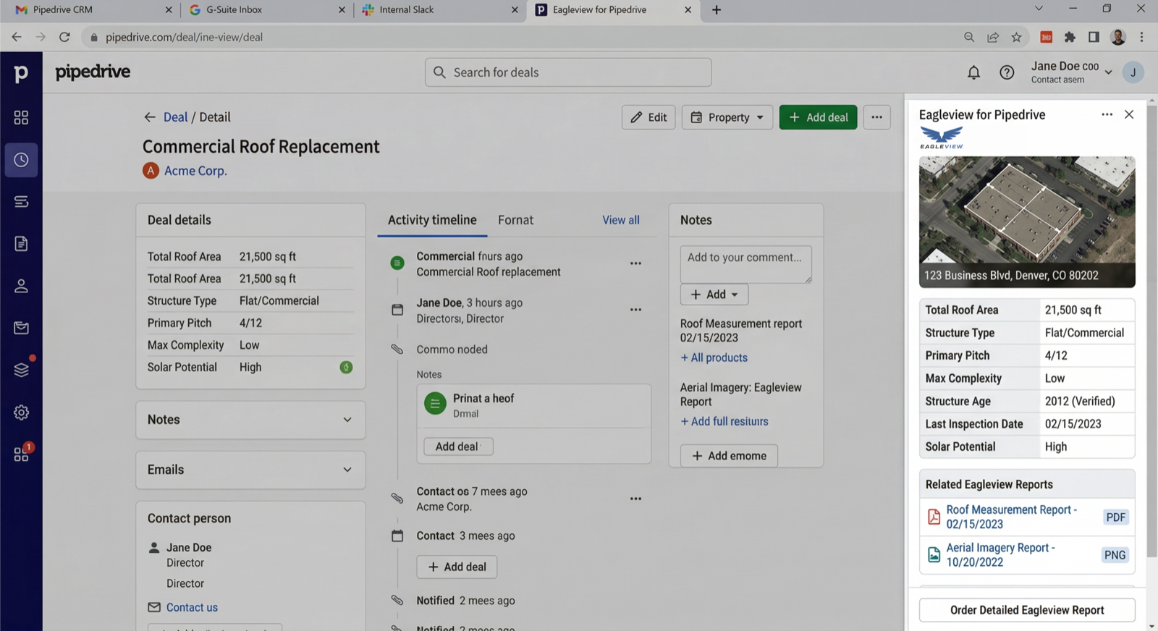The width and height of the screenshot is (1158, 631).
Task: Open the apps icon with notification badge
Action: pos(21,454)
